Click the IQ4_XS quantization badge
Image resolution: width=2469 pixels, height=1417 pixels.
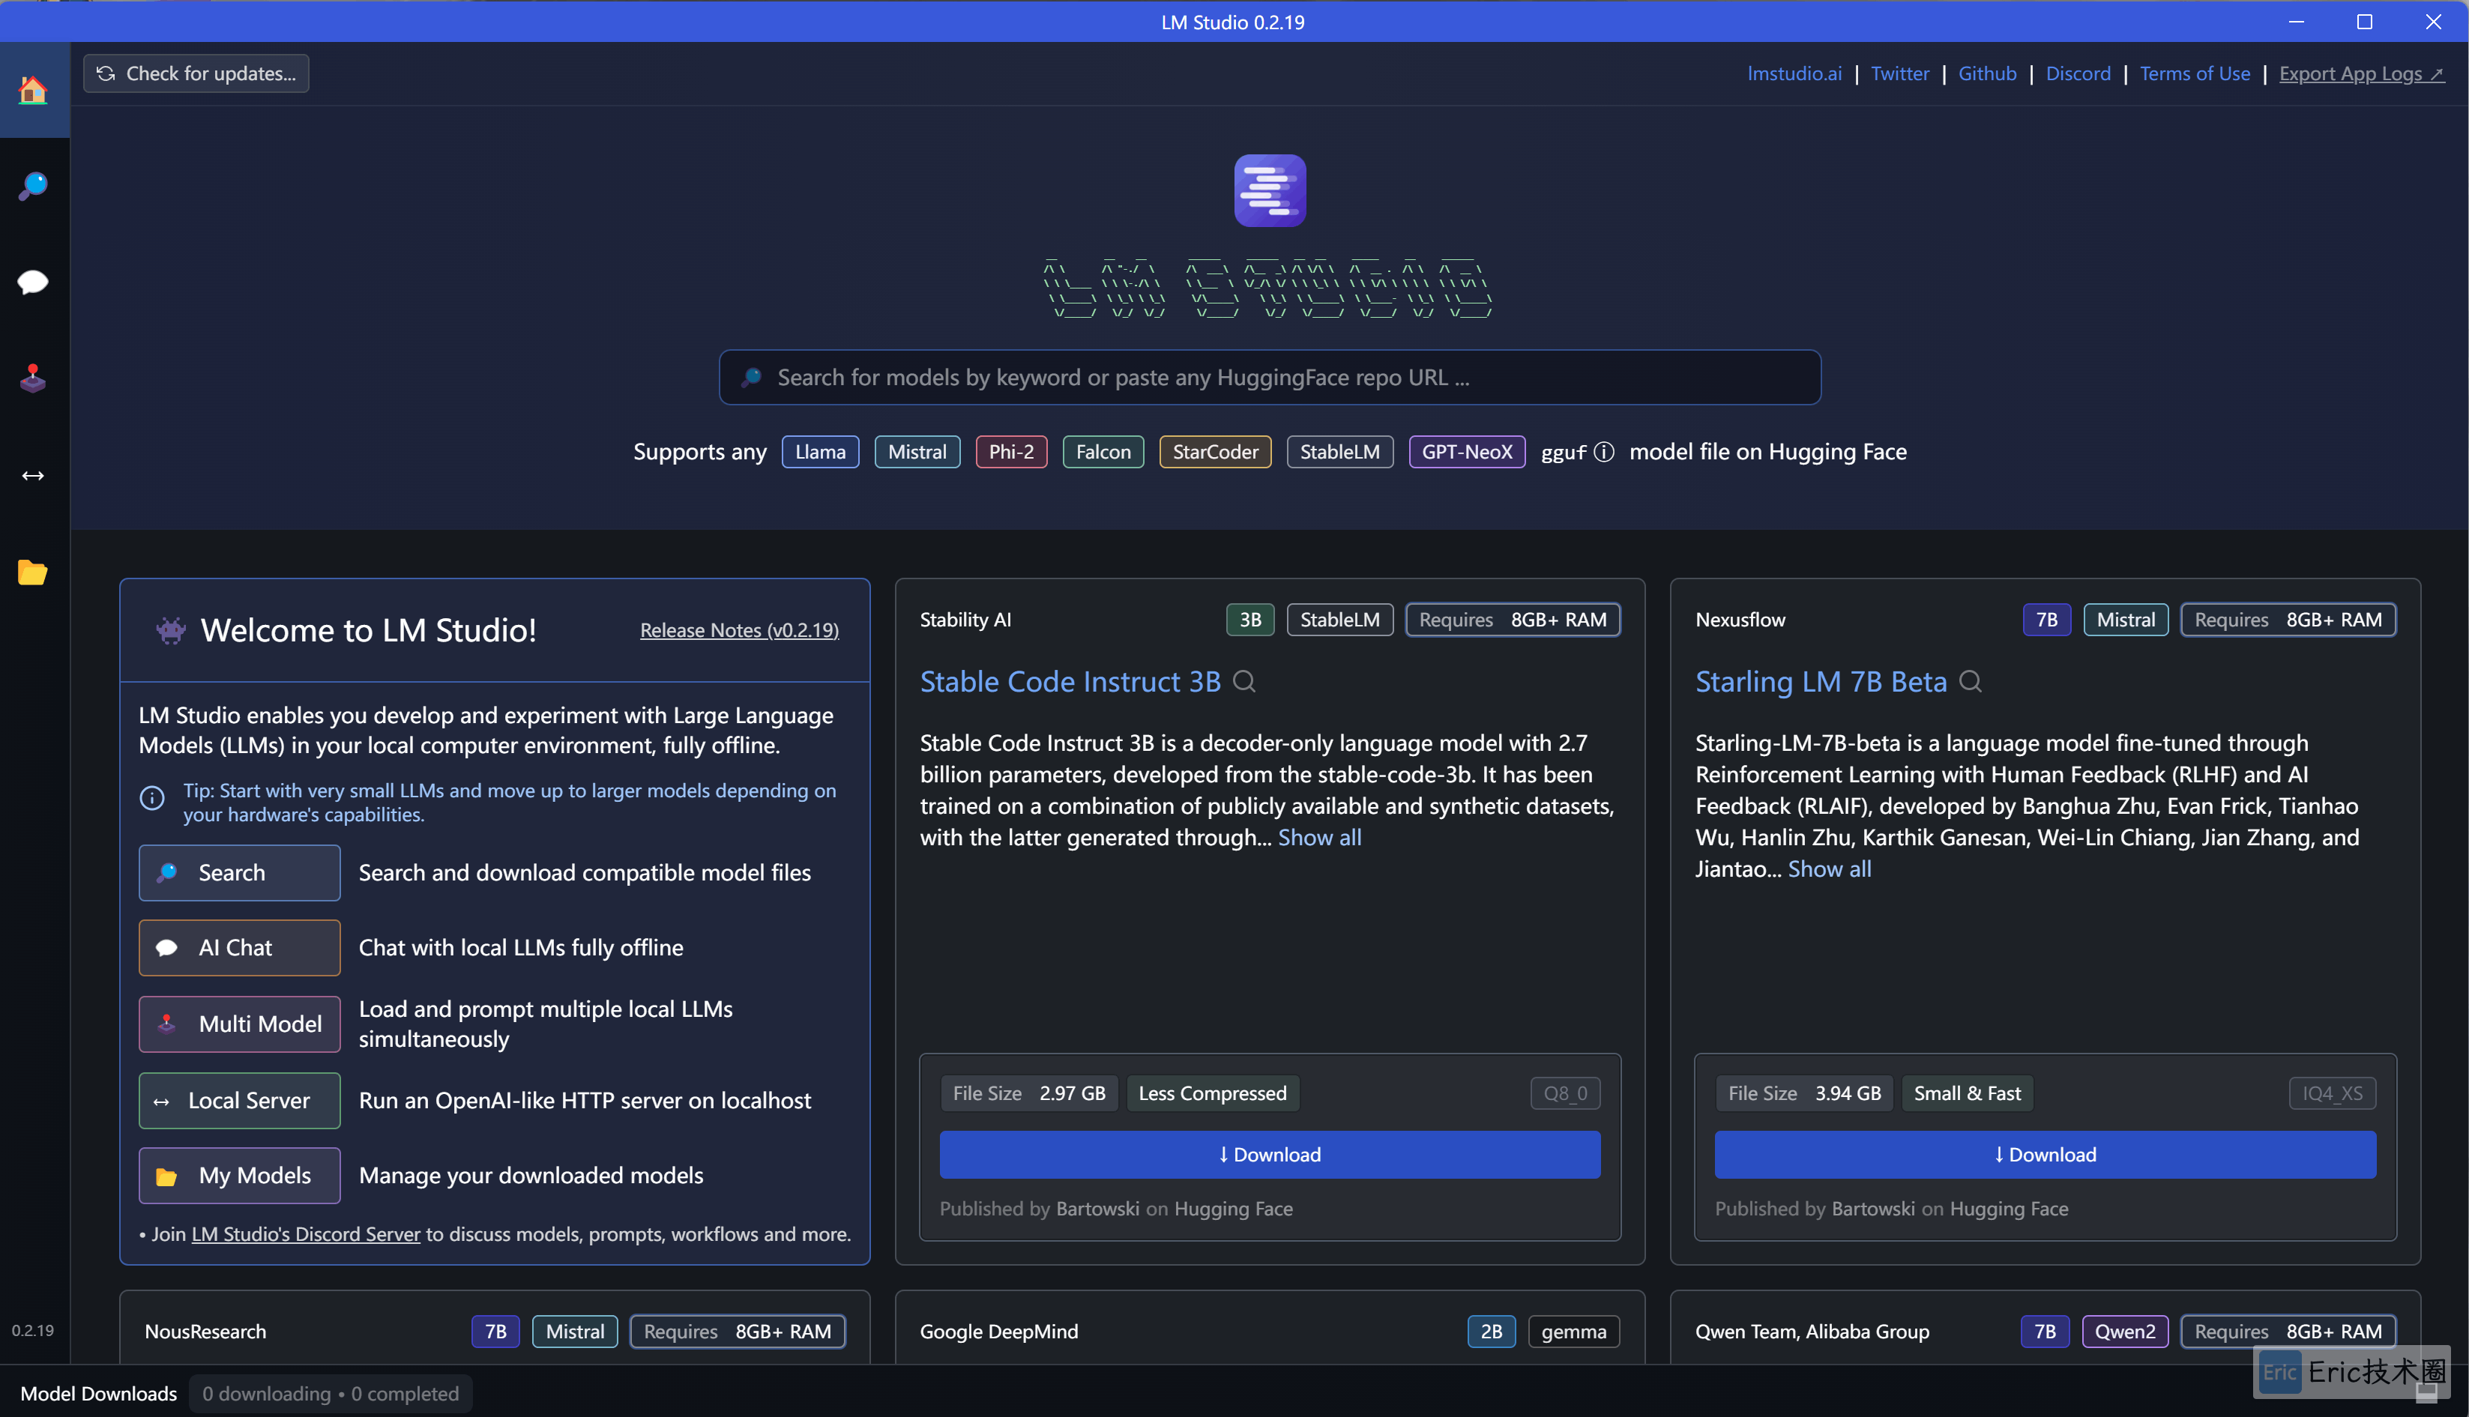coord(2333,1093)
